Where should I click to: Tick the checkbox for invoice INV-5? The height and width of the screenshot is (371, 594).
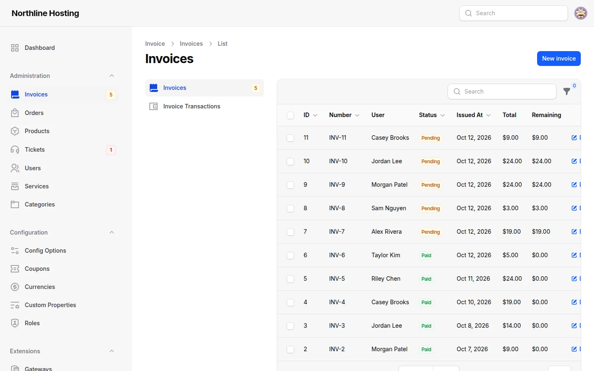(290, 279)
